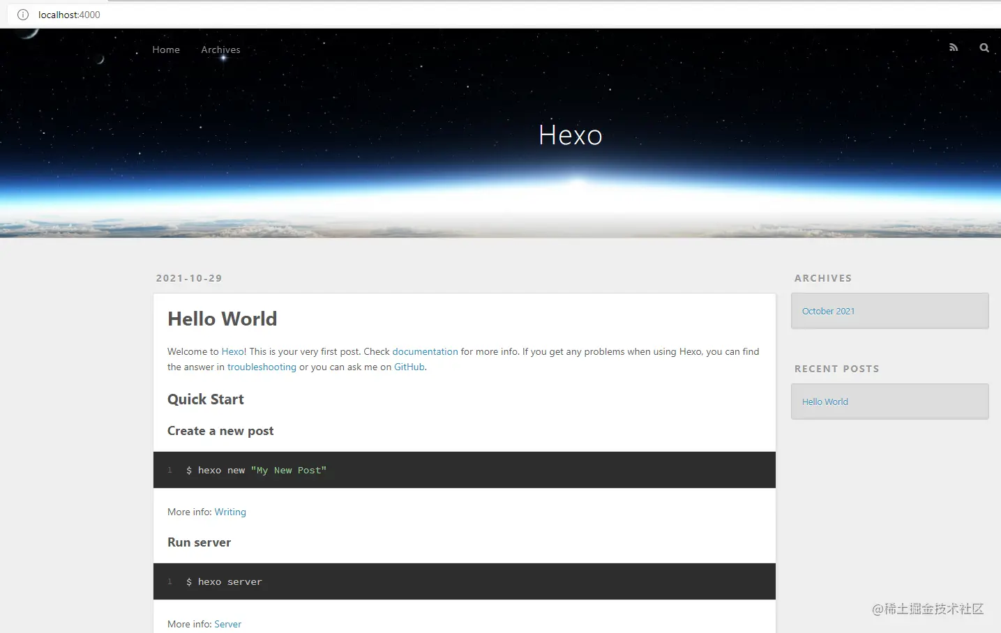This screenshot has height=633, width=1001.
Task: Open the Hello World post title
Action: pos(222,319)
